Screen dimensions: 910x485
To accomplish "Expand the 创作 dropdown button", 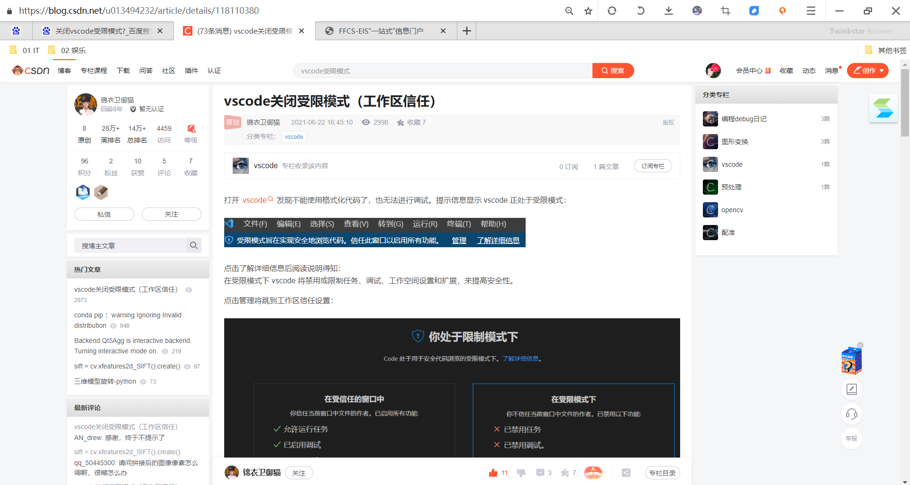I will point(868,71).
